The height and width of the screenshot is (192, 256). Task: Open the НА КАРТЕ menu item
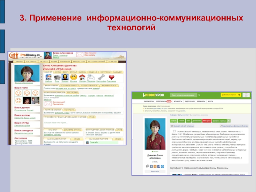pyautogui.click(x=44, y=61)
